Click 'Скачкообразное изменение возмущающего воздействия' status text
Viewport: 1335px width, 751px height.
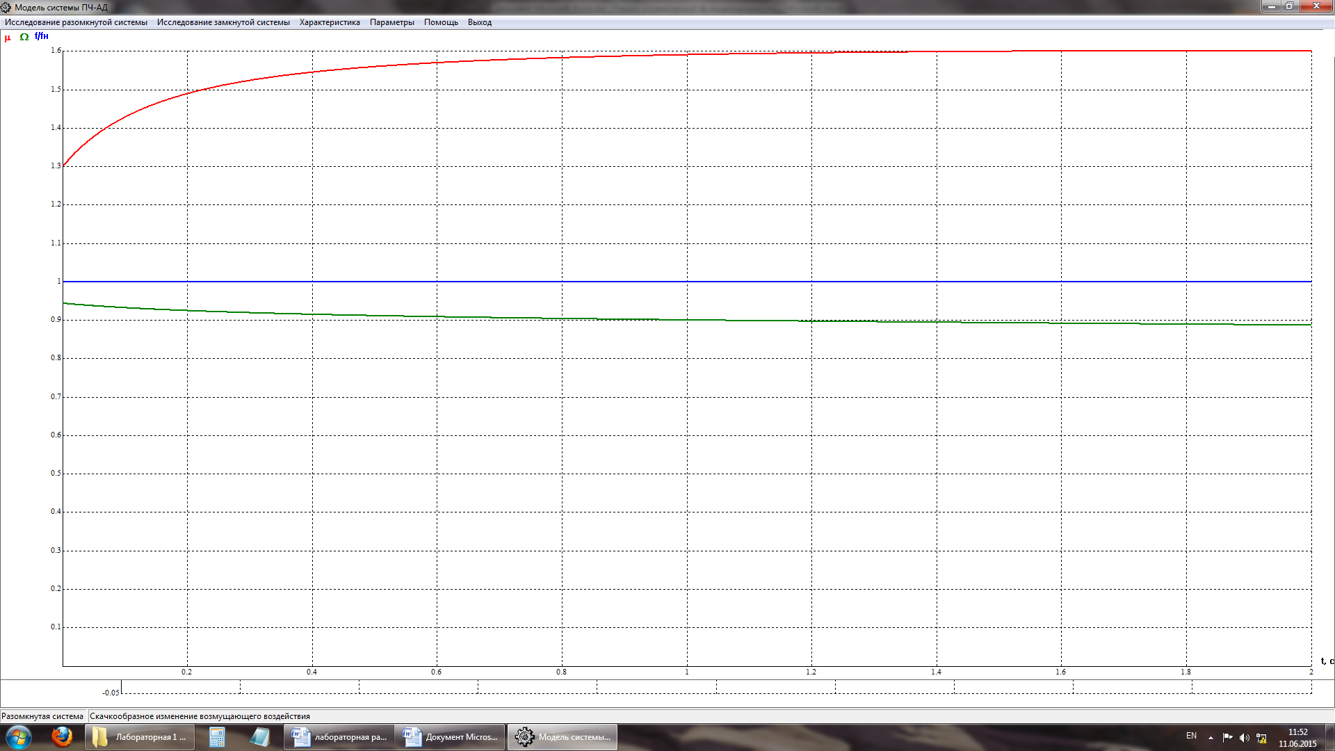(x=200, y=716)
